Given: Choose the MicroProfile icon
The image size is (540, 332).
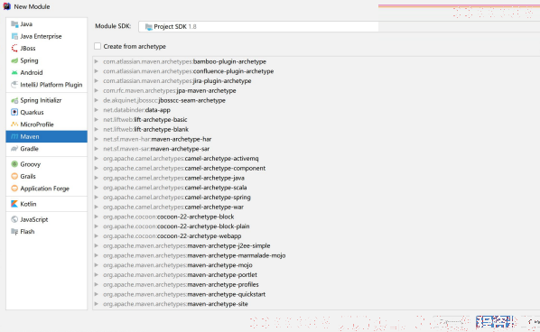Looking at the screenshot, I should click(14, 124).
